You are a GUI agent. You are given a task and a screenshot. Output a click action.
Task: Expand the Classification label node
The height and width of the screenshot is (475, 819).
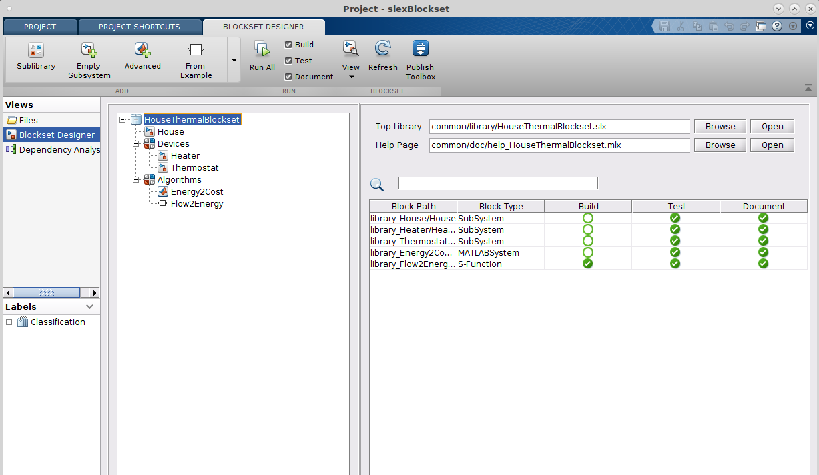point(9,322)
